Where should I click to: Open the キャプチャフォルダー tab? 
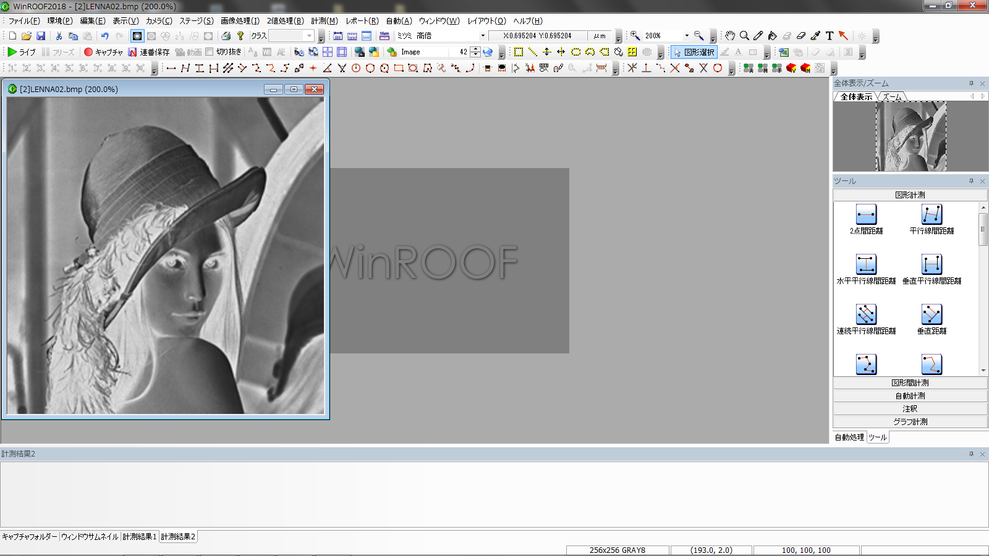[x=29, y=537]
